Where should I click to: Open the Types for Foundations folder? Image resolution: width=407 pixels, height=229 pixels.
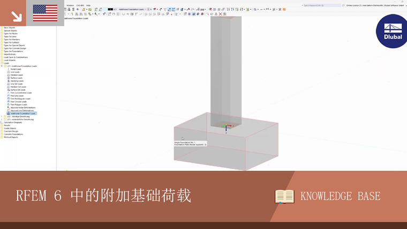click(12, 51)
